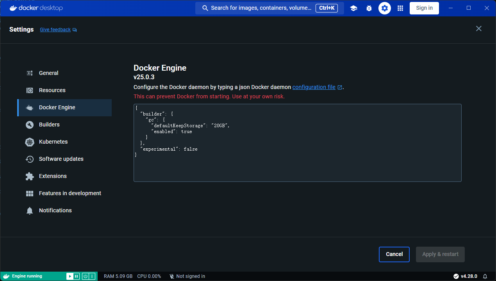
Task: Click the Give feedback chat icon
Action: [75, 30]
